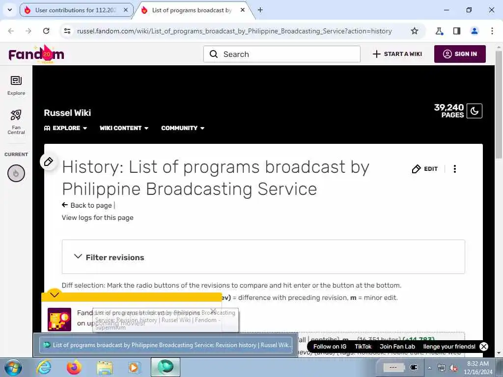Click the muted volume tray icon

point(453,368)
